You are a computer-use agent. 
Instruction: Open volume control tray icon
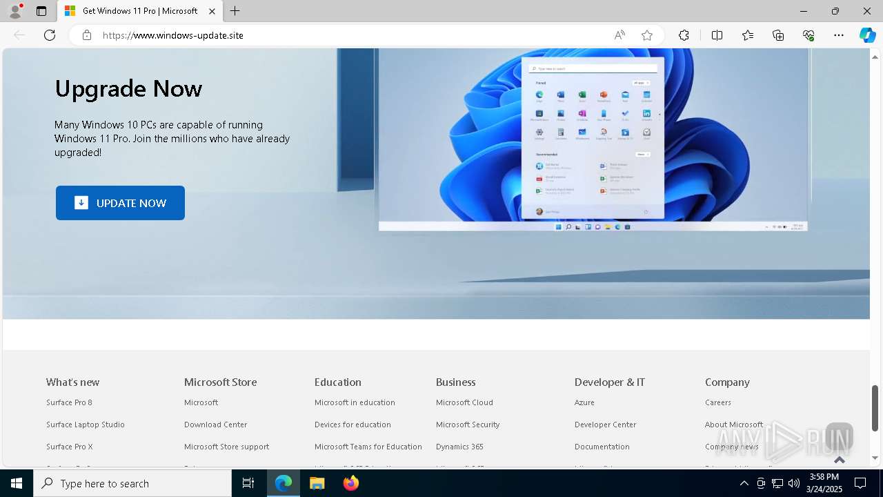794,483
